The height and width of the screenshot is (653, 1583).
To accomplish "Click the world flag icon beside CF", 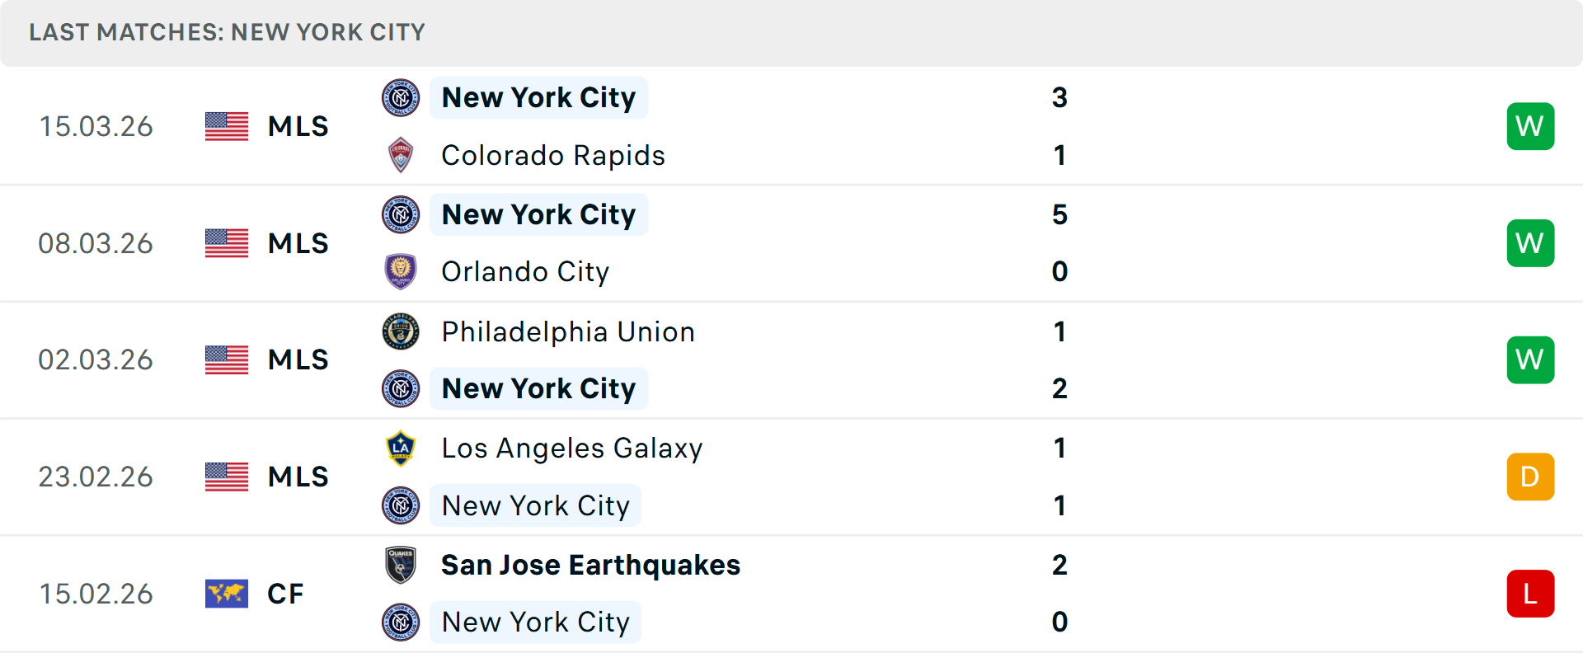I will click(227, 594).
